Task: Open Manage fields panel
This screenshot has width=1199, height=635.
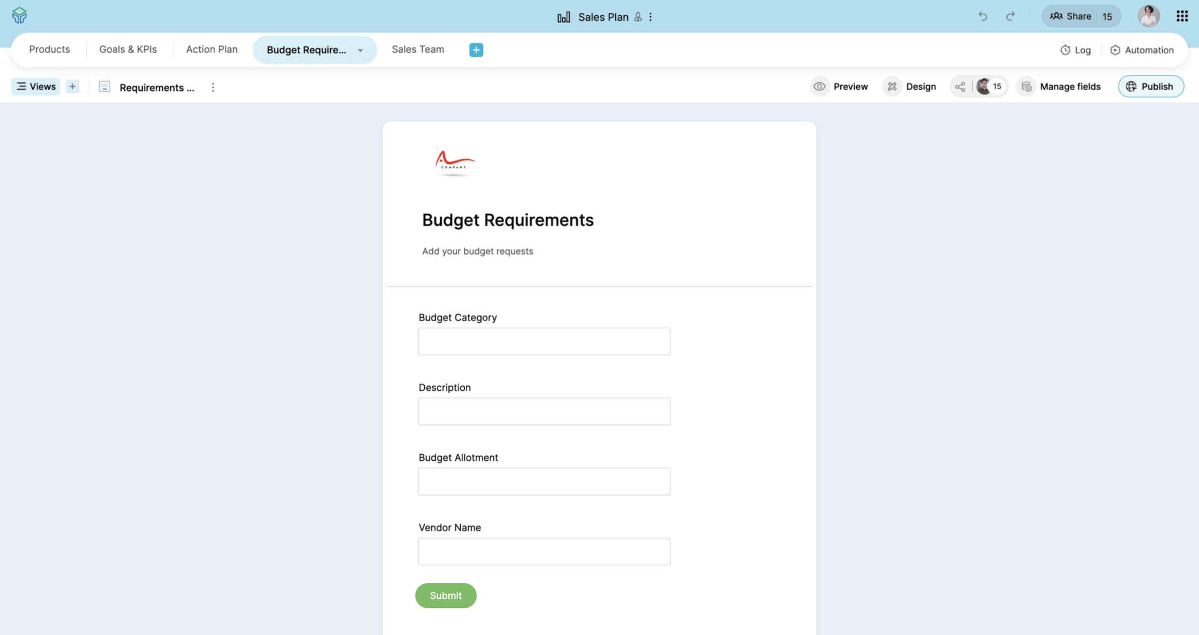Action: point(1061,87)
